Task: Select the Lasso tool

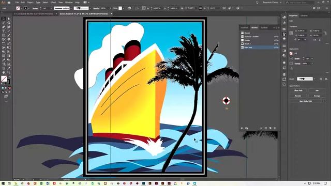Action: [9, 23]
